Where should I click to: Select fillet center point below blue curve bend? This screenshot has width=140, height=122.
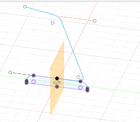[x=52, y=23]
